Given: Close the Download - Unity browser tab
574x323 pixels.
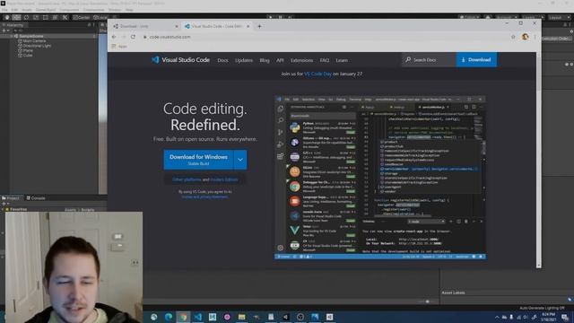Looking at the screenshot, I should pos(177,26).
